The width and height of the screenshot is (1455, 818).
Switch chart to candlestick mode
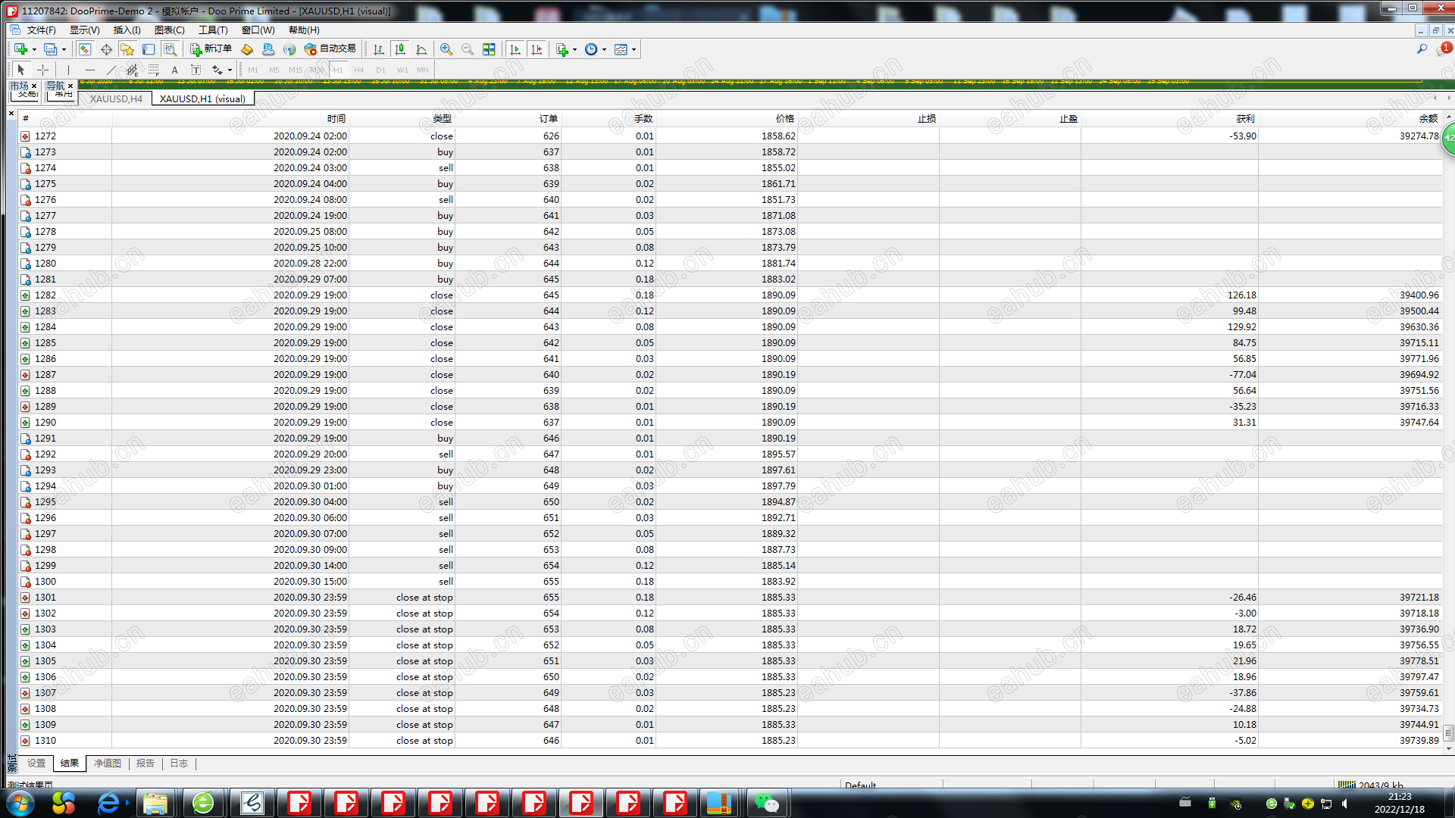[400, 49]
